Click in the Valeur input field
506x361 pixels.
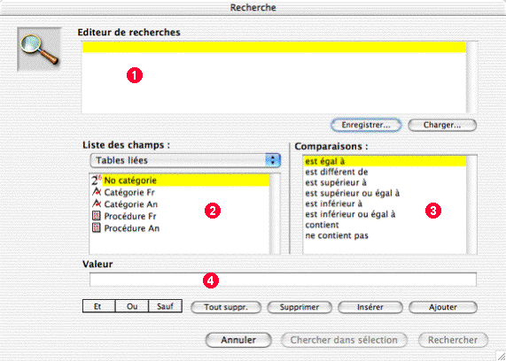[x=283, y=280]
